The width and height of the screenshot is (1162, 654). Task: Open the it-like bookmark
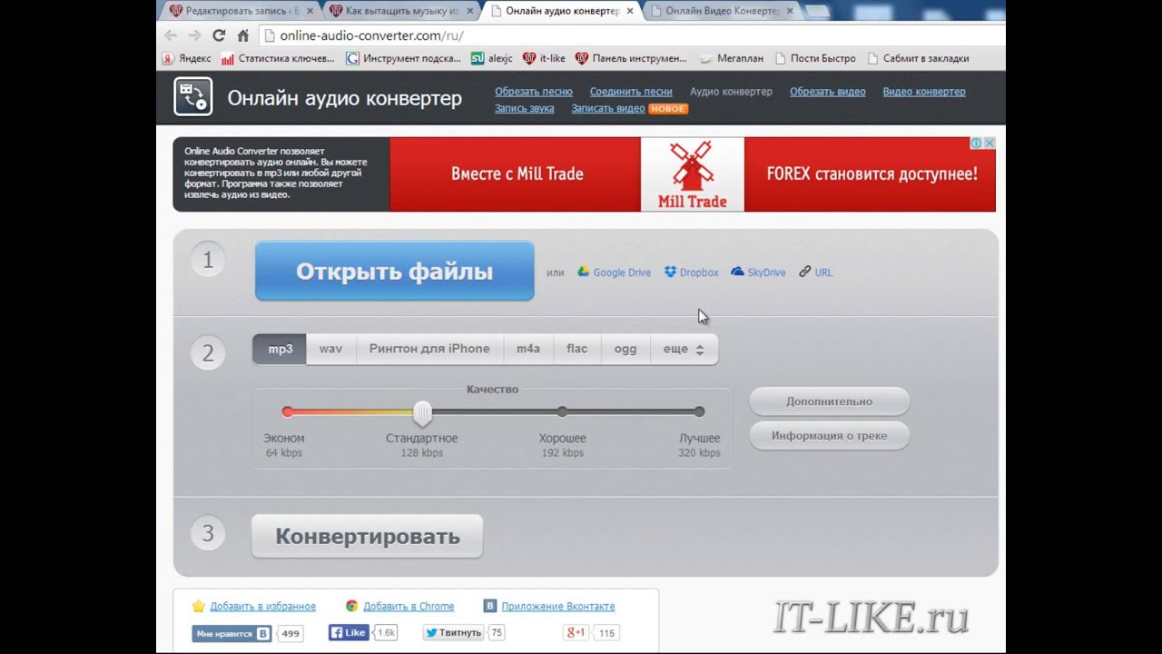tap(544, 58)
